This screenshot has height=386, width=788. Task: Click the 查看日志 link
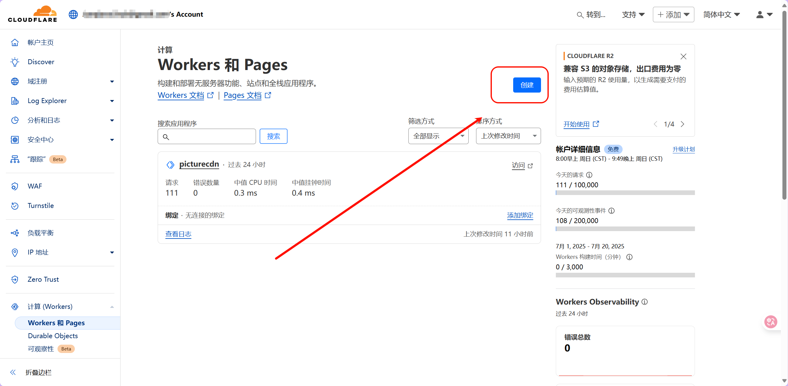178,234
